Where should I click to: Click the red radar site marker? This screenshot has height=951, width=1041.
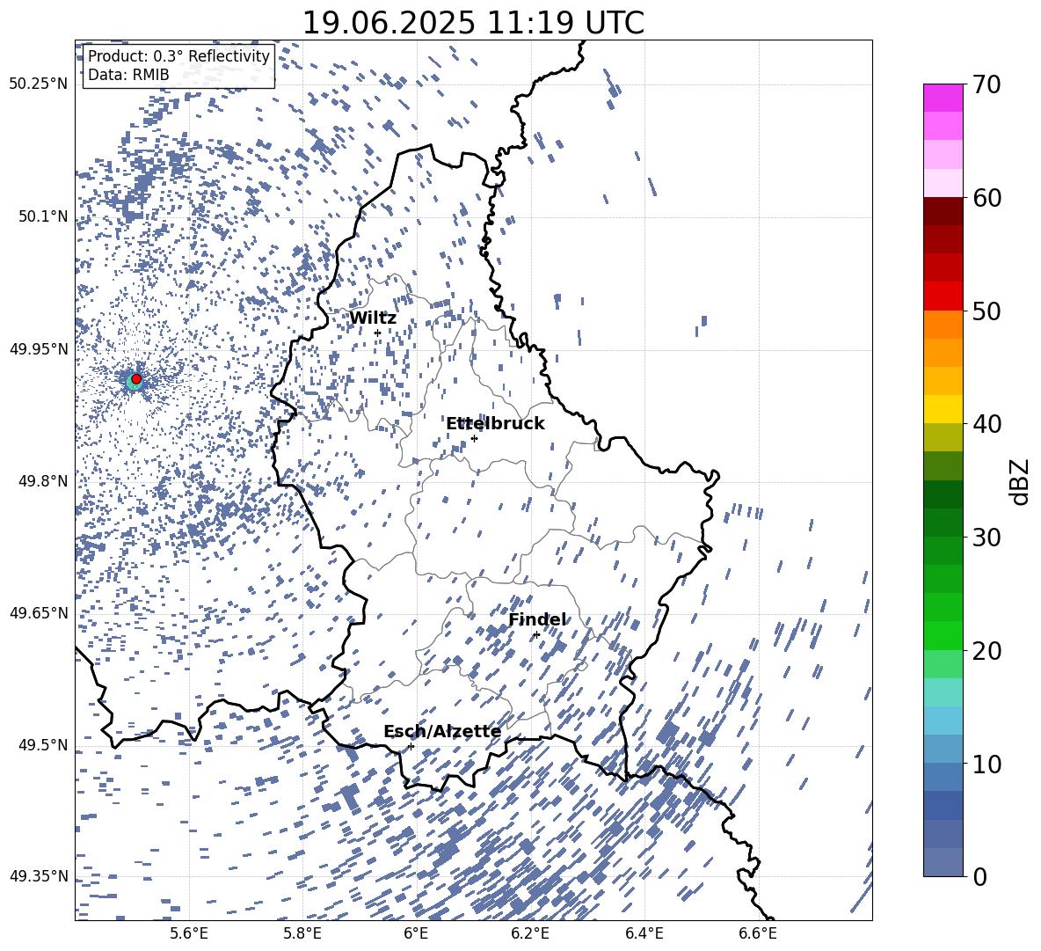point(136,379)
